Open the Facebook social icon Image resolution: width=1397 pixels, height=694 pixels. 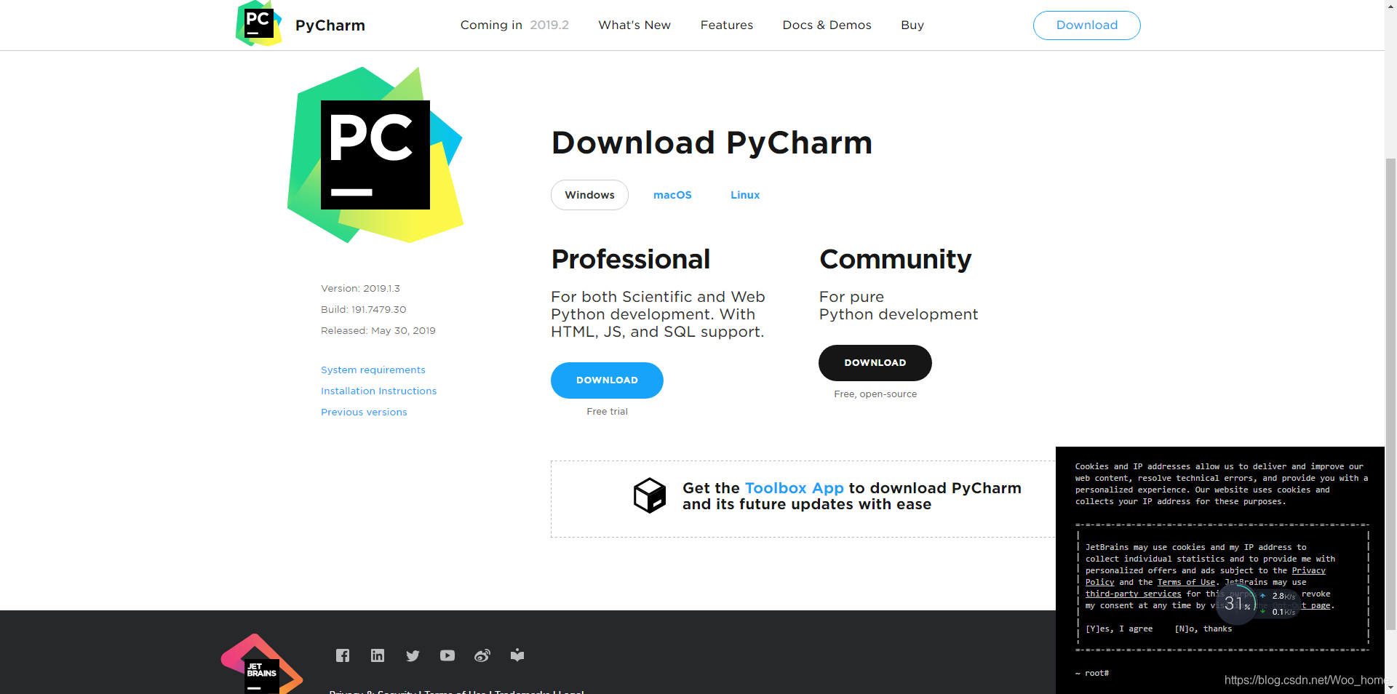tap(343, 655)
